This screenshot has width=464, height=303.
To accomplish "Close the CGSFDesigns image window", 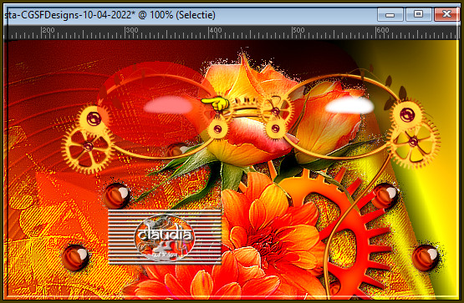I will pyautogui.click(x=446, y=14).
